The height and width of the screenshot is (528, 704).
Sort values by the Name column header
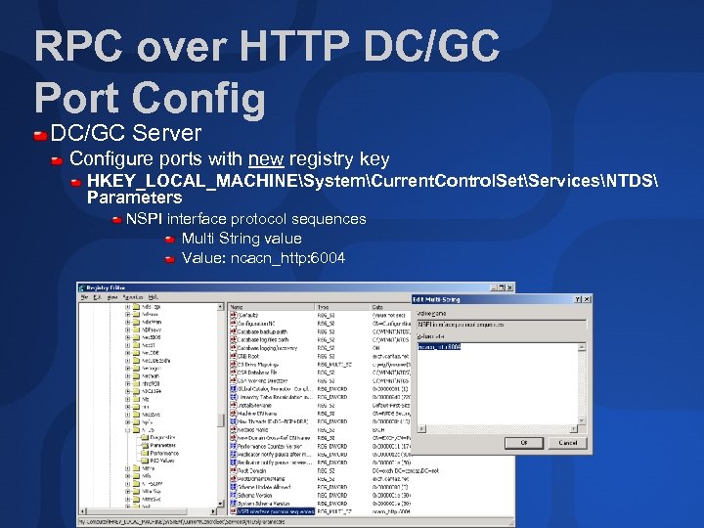[x=271, y=307]
